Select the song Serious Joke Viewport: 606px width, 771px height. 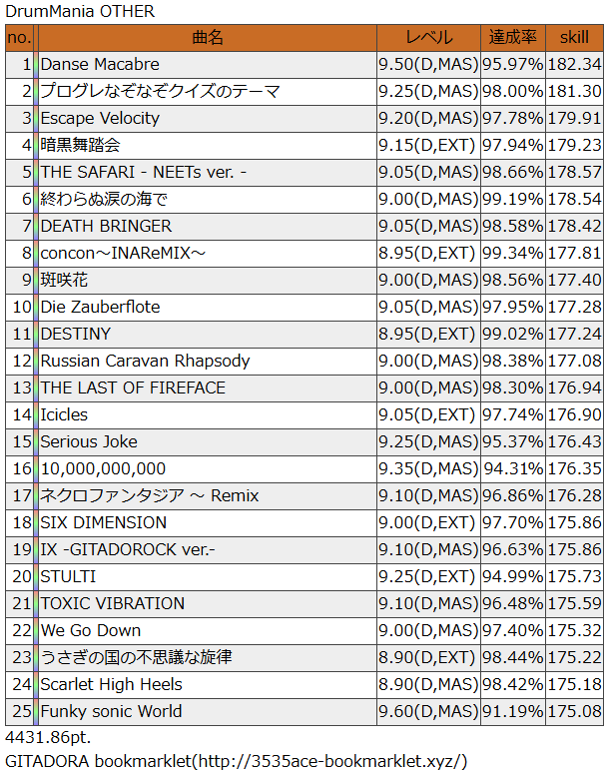tap(89, 442)
